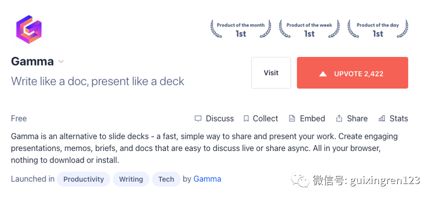Click the Embed code icon
This screenshot has width=434, height=200.
click(292, 118)
